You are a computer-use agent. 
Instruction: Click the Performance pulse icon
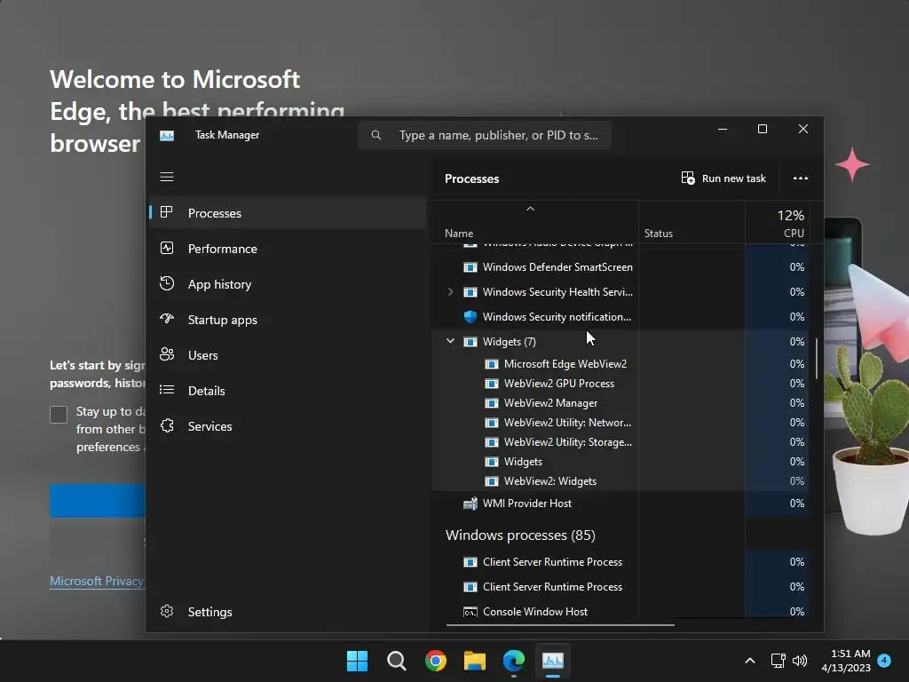point(167,249)
